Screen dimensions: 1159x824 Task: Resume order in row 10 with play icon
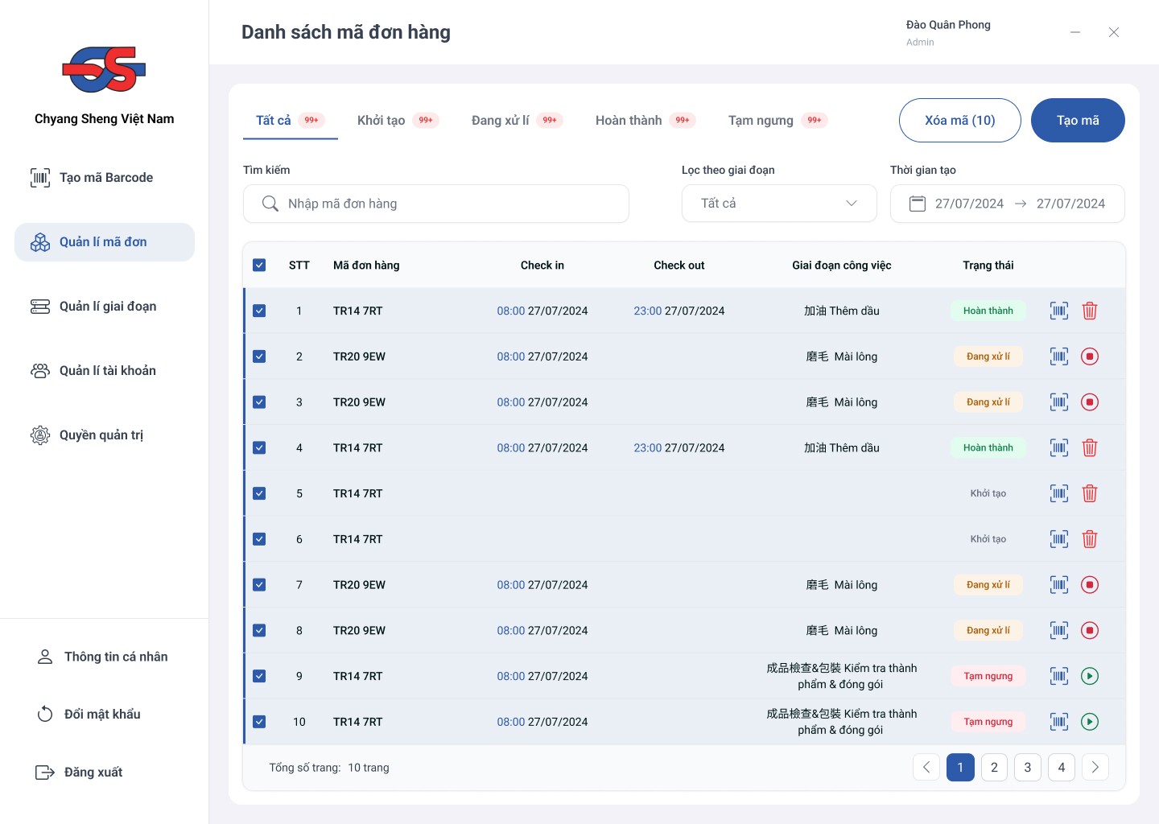tap(1090, 722)
